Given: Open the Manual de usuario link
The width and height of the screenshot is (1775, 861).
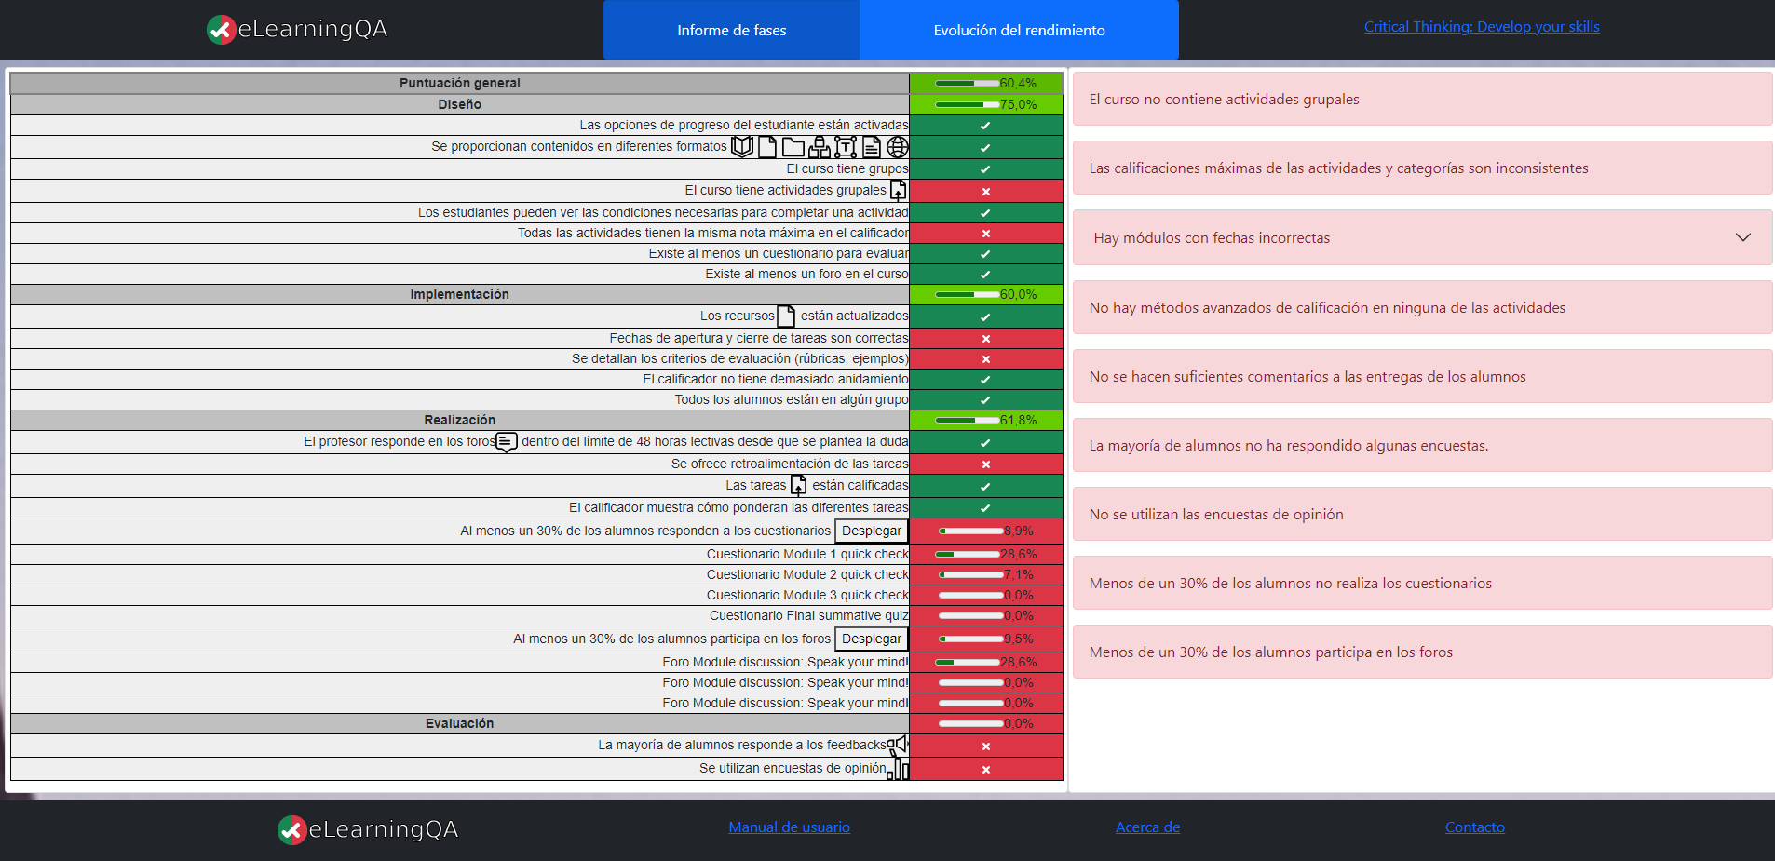Looking at the screenshot, I should pyautogui.click(x=789, y=827).
